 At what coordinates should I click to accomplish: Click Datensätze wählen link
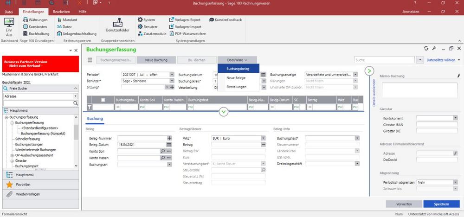coord(441,60)
